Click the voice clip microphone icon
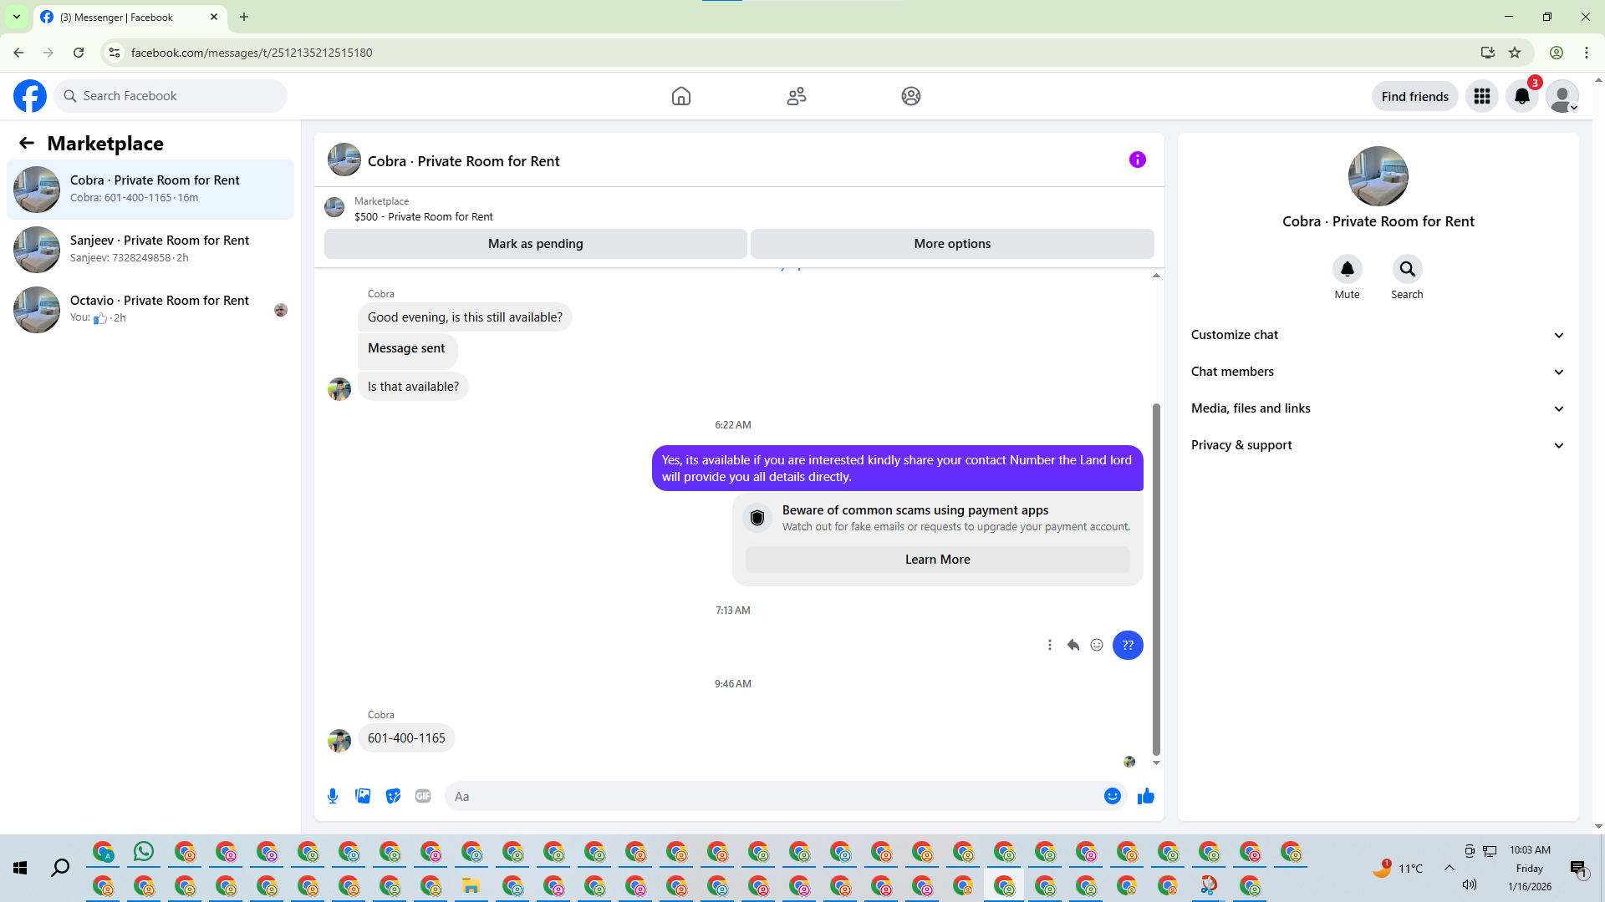The width and height of the screenshot is (1605, 902). click(x=333, y=796)
